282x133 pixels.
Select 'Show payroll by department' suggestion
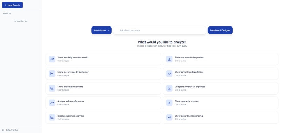pyautogui.click(x=220, y=74)
